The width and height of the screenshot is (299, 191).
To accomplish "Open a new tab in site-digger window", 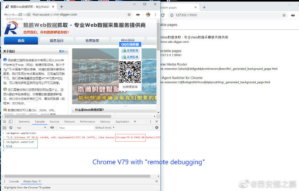I will (62, 6).
